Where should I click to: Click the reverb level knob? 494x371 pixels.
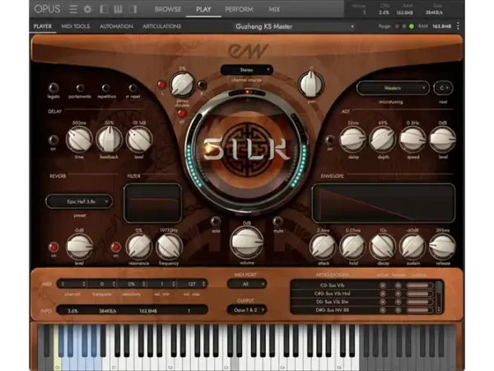click(79, 247)
